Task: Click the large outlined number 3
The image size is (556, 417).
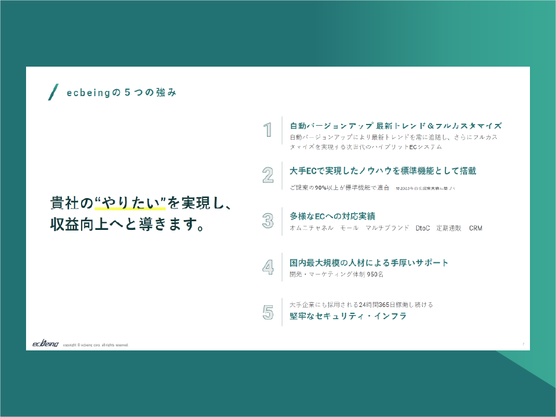Action: (x=268, y=221)
